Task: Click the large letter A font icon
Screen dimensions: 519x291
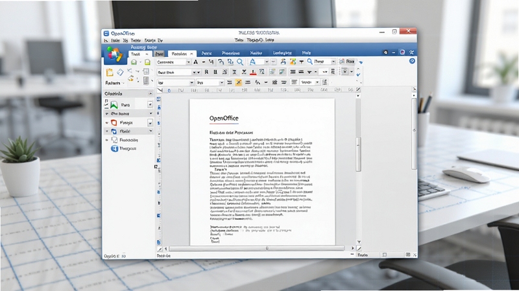Action: pyautogui.click(x=196, y=62)
